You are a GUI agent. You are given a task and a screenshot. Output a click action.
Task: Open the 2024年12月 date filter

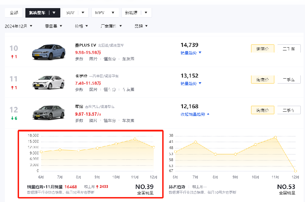tap(18, 26)
